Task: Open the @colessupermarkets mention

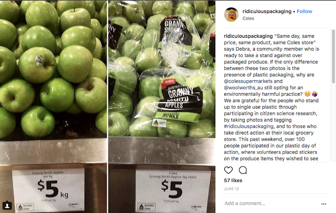Action: [248, 81]
